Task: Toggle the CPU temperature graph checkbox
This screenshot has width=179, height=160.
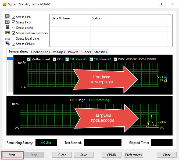Action: coord(55,59)
